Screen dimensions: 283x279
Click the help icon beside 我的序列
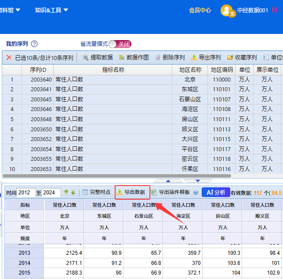click(34, 44)
